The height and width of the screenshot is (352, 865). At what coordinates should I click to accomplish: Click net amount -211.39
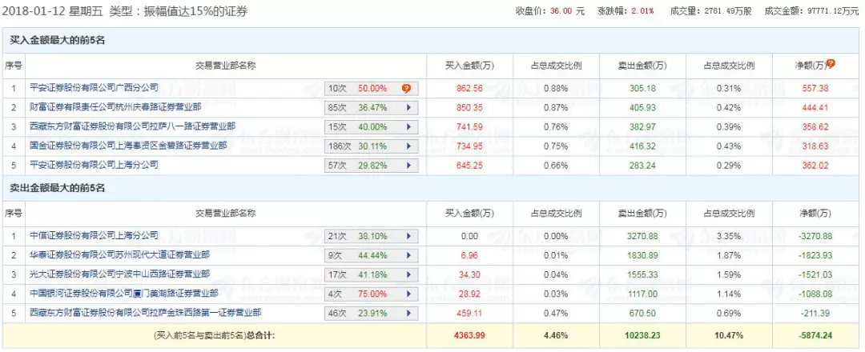[815, 314]
